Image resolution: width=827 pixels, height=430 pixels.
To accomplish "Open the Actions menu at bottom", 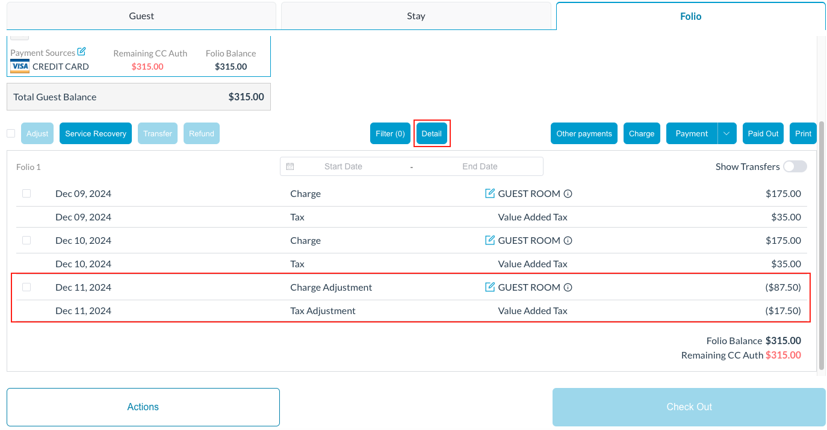I will point(143,407).
